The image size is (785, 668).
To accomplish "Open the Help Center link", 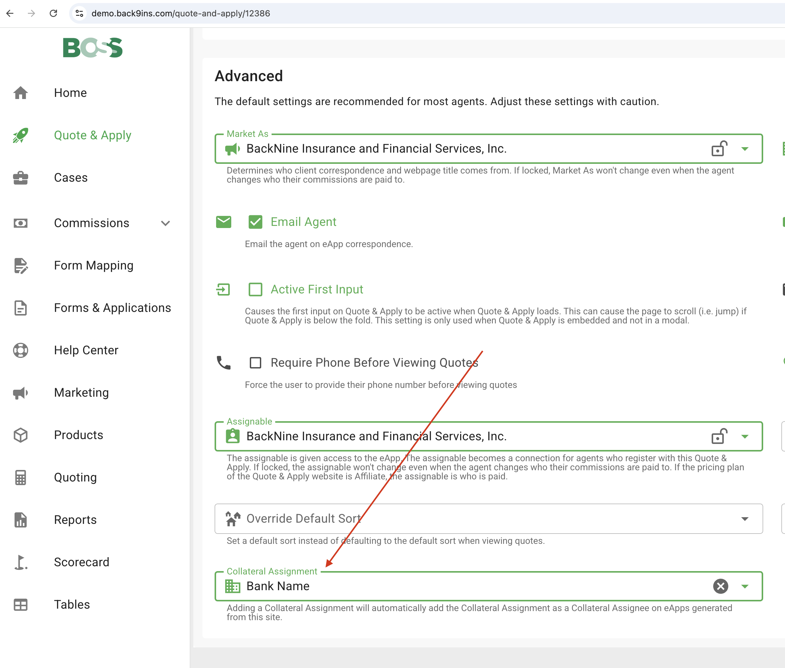I will pyautogui.click(x=86, y=350).
